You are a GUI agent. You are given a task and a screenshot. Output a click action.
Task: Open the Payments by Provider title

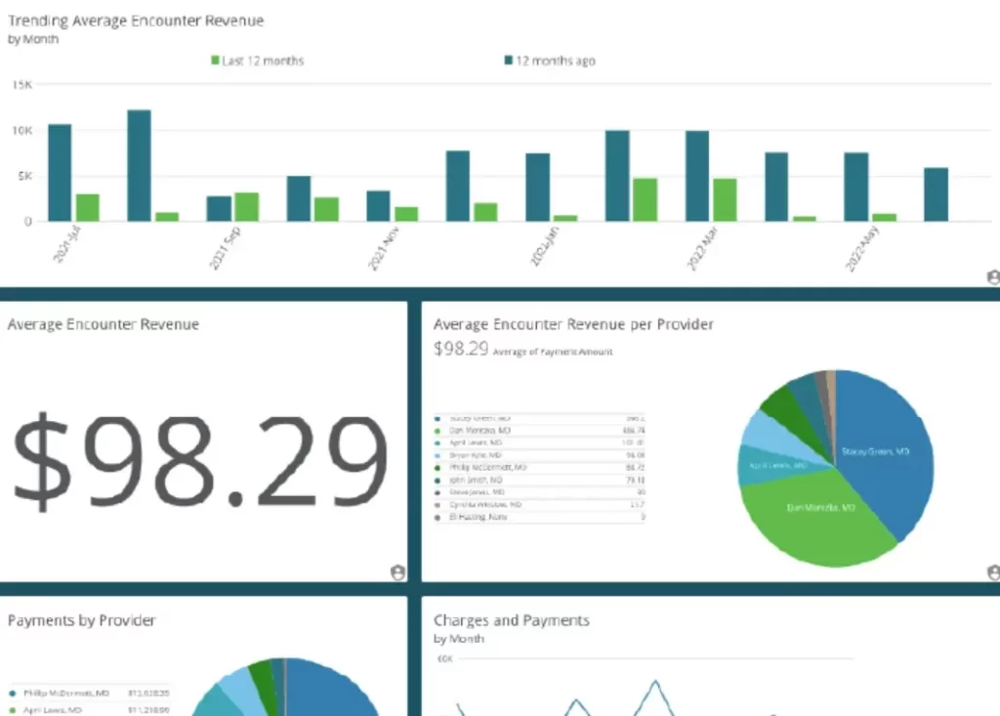tap(84, 619)
